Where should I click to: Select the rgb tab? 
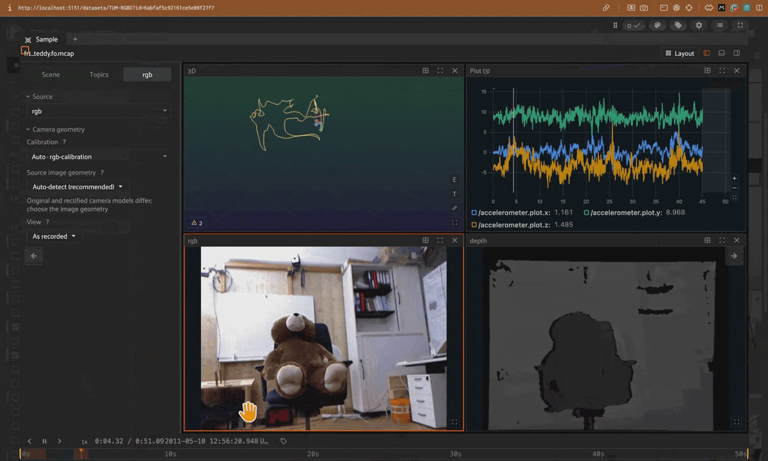point(147,75)
